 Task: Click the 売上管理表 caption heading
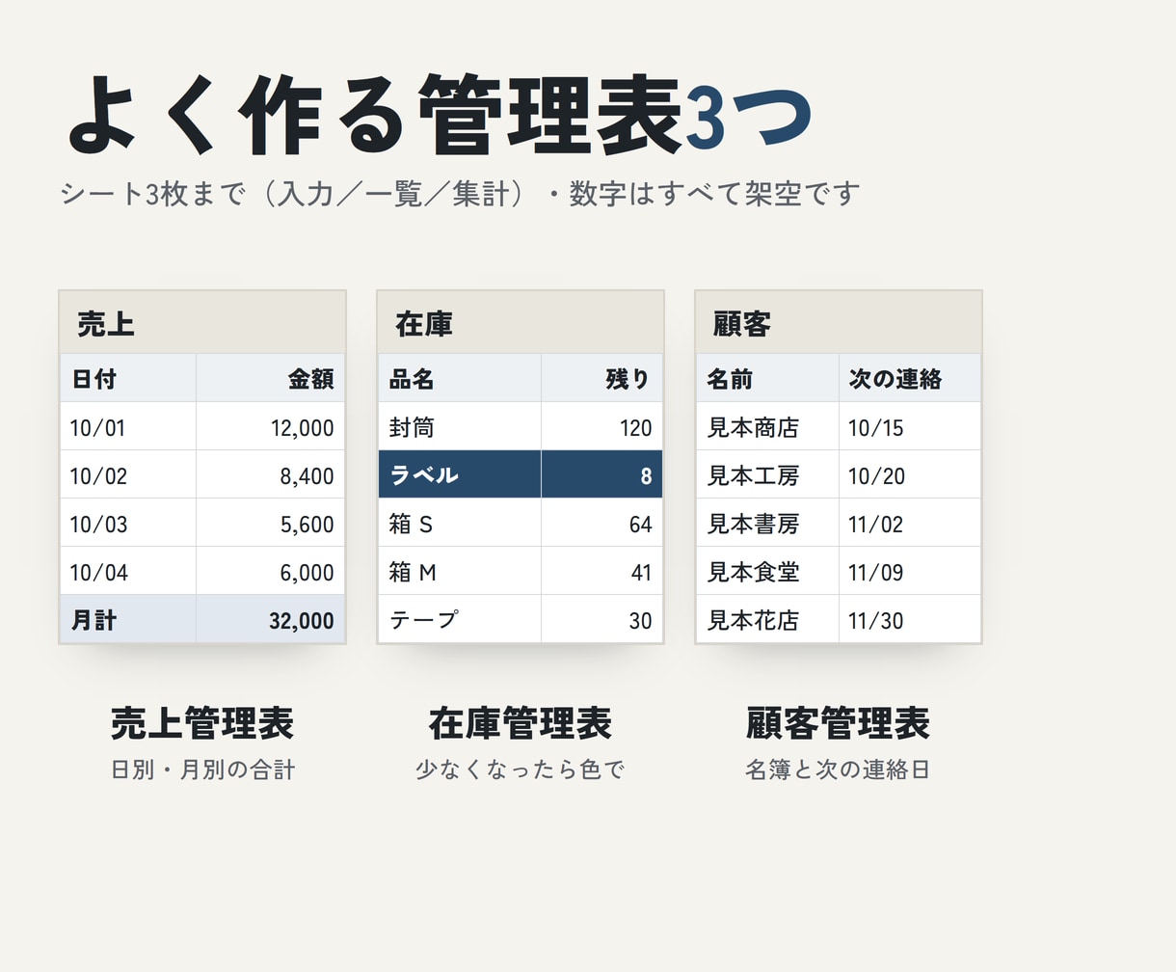[x=202, y=723]
